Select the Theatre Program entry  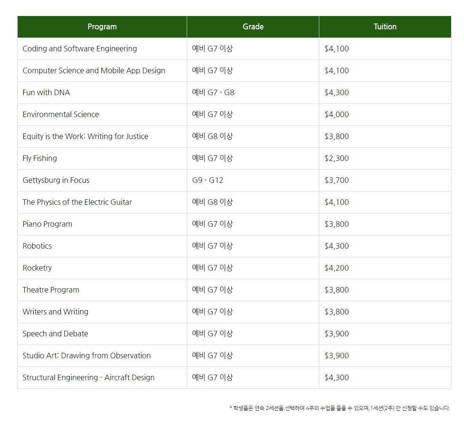pos(51,290)
